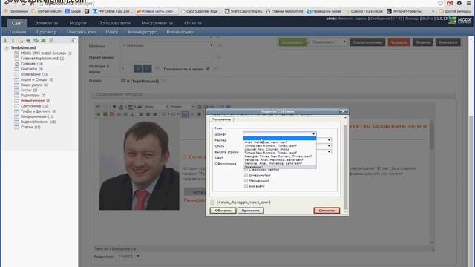Click sort tree icon in tree toolbar
475x267 pixels.
pyautogui.click(x=43, y=40)
